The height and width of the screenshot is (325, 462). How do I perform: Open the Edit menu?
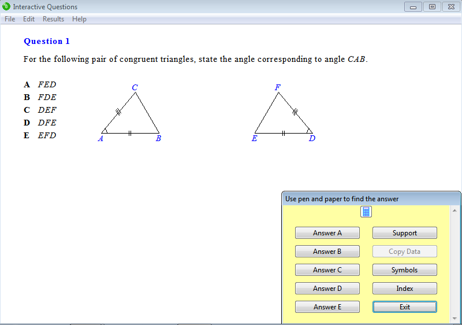coord(29,19)
